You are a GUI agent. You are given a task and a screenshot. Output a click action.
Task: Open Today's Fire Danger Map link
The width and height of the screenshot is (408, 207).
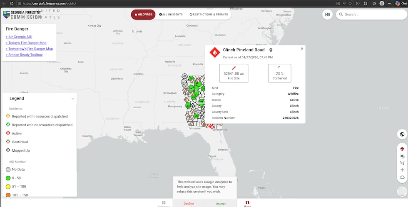coord(31,43)
